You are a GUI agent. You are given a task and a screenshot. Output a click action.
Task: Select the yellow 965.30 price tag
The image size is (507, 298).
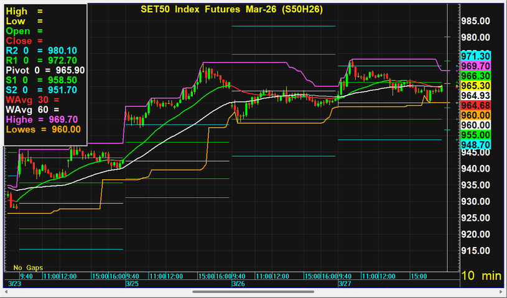coord(476,85)
